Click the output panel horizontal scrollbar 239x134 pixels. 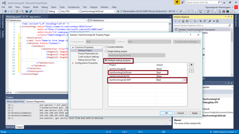88,124
